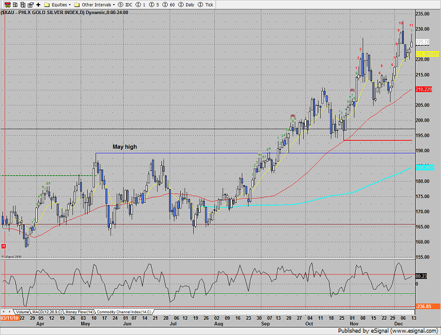
Task: Open the Money Flow(14) tab
Action: tap(79, 312)
